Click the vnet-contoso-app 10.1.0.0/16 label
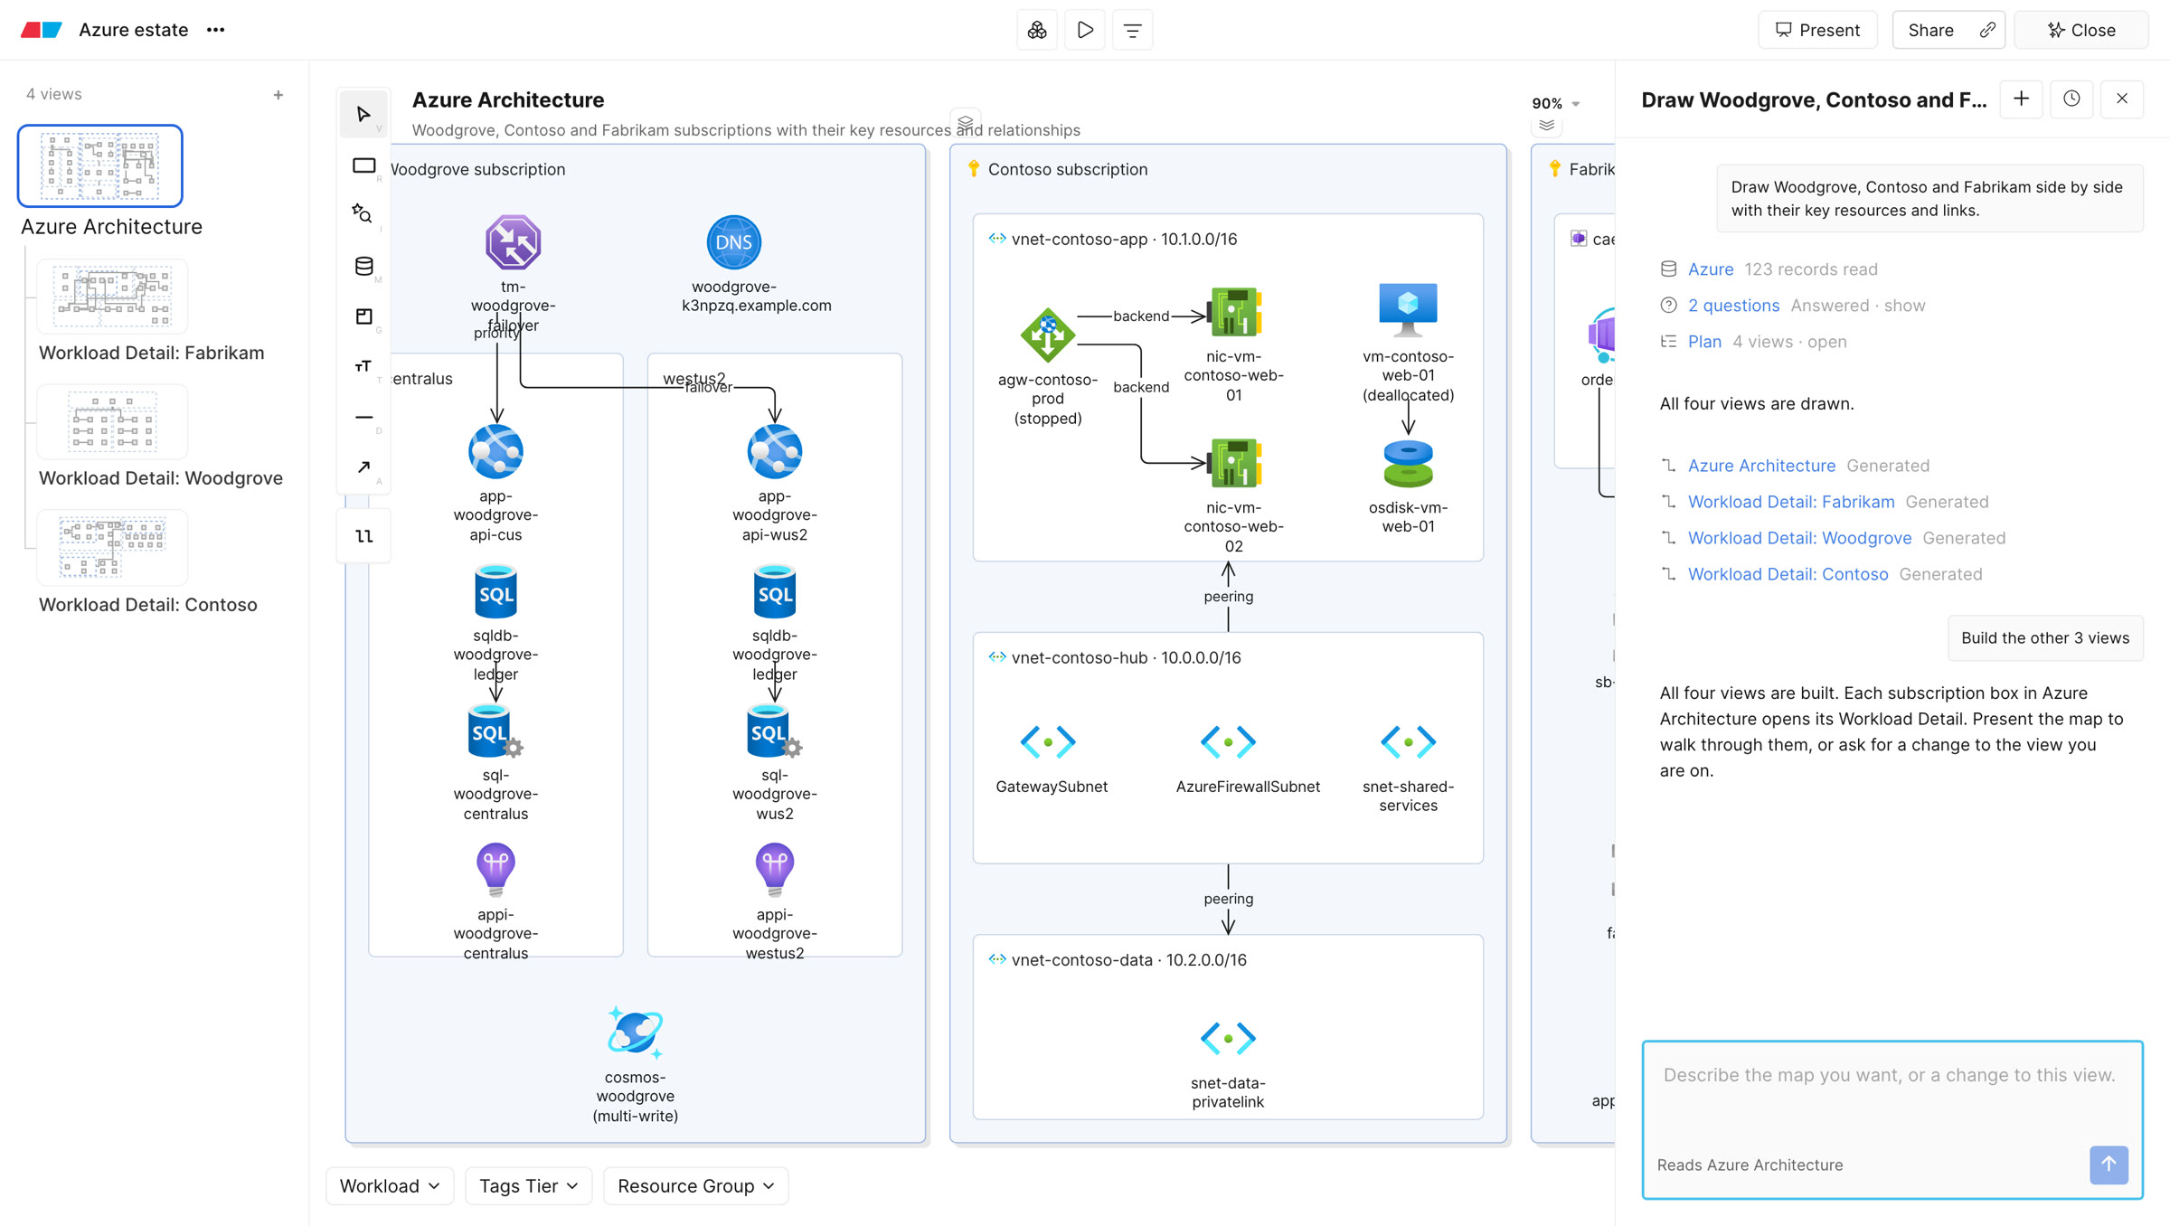Viewport: 2170px width, 1226px height. tap(1124, 239)
